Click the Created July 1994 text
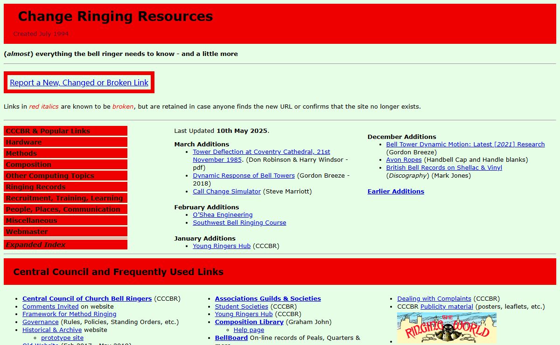560x345 pixels. coord(41,34)
